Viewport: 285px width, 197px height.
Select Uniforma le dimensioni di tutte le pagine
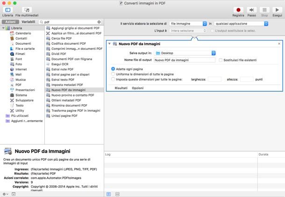tap(113, 74)
